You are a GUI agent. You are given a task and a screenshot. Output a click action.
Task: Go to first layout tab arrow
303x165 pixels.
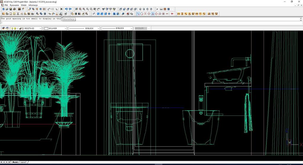tap(1, 162)
